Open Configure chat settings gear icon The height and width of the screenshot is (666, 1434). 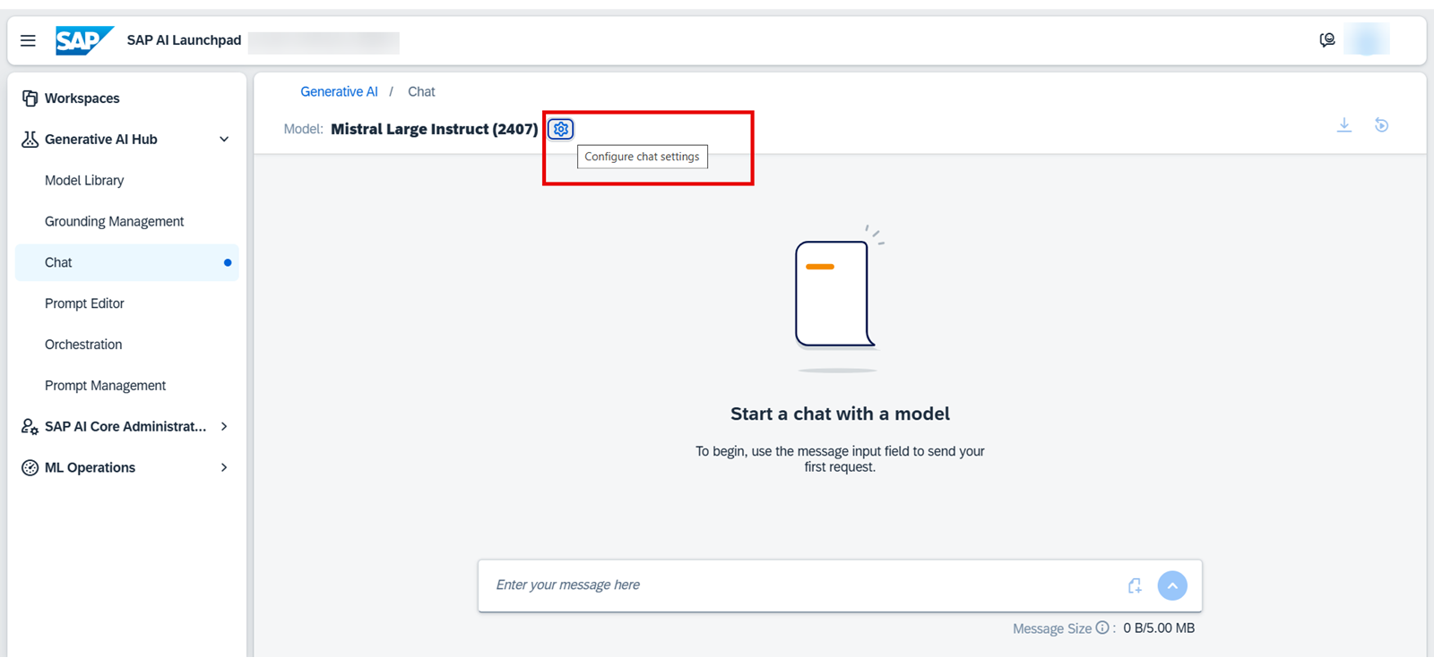pos(561,129)
